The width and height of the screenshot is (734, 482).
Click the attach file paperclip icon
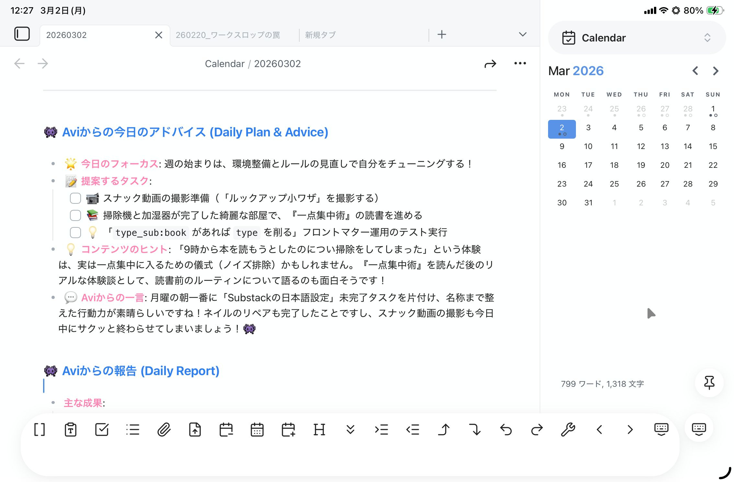164,430
